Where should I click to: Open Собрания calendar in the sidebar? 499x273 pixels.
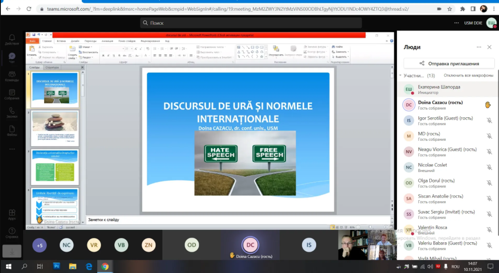pos(12,95)
